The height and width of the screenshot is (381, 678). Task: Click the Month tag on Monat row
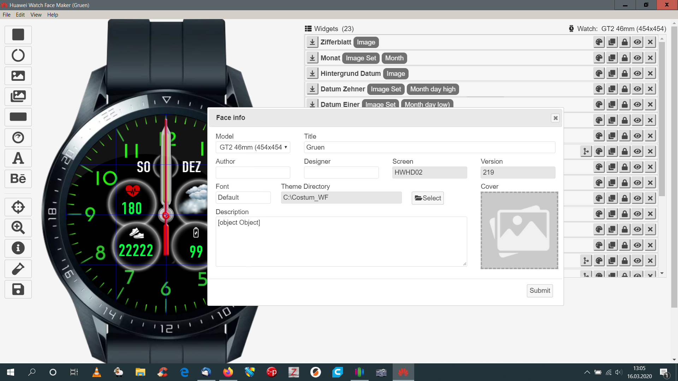pos(394,58)
